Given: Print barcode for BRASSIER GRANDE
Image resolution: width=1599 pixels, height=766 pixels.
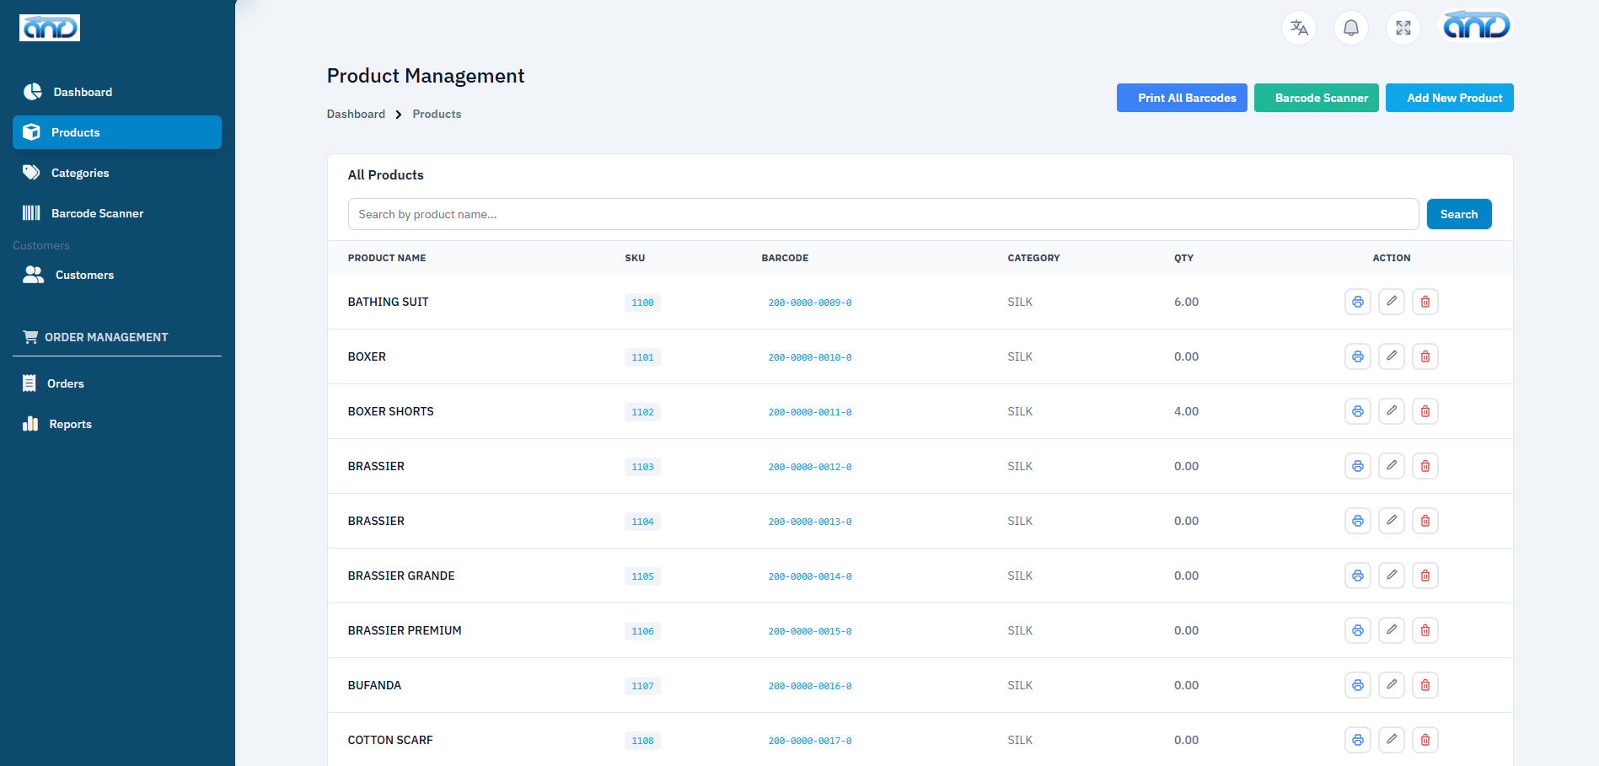Looking at the screenshot, I should coord(1358,576).
